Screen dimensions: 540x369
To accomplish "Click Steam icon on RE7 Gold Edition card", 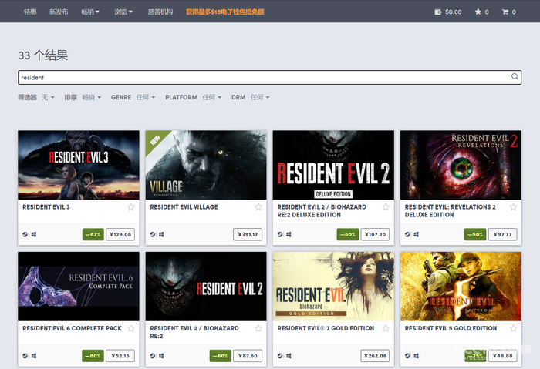I will pyautogui.click(x=280, y=356).
